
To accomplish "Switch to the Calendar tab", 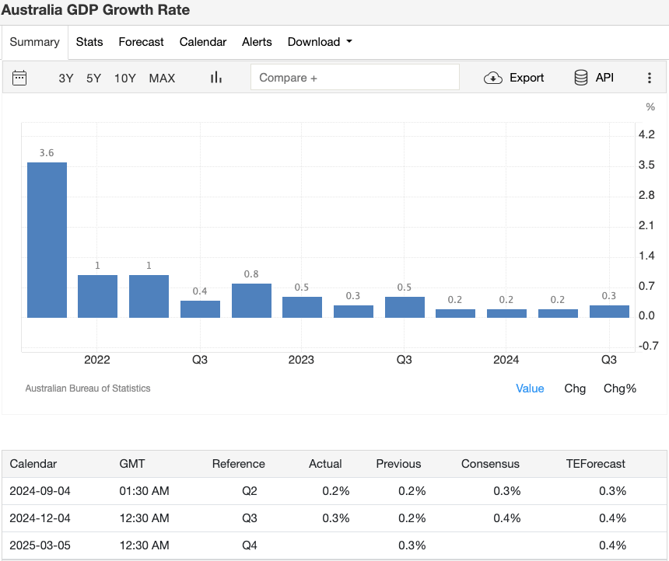I will (202, 42).
